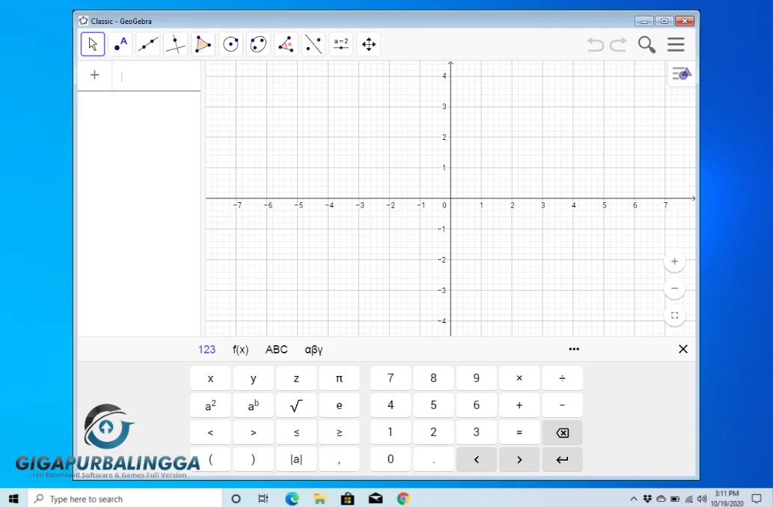Screen dimensions: 773x507
Task: Tap the absolute value |a| key
Action: [x=296, y=460]
